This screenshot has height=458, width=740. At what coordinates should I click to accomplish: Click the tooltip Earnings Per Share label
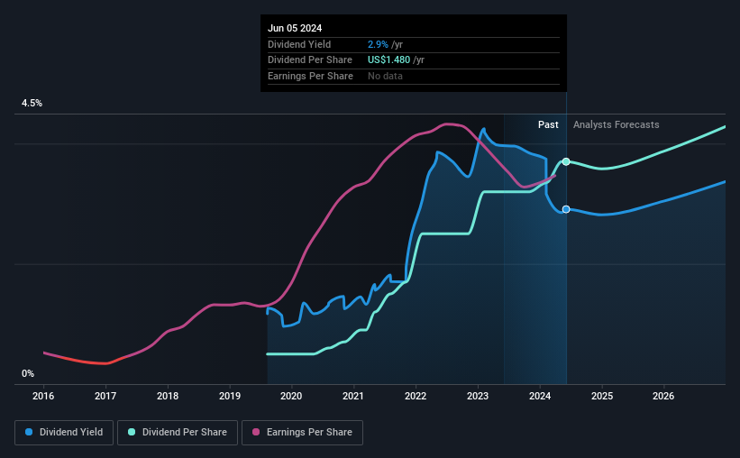(310, 76)
